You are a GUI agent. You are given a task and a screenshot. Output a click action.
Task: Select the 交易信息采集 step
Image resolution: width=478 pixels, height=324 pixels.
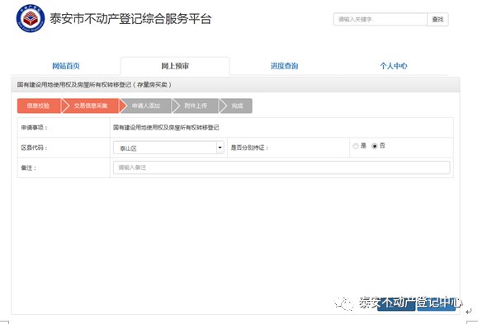(91, 106)
